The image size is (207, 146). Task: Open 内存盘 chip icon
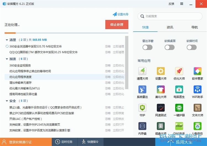pyautogui.click(x=142, y=126)
